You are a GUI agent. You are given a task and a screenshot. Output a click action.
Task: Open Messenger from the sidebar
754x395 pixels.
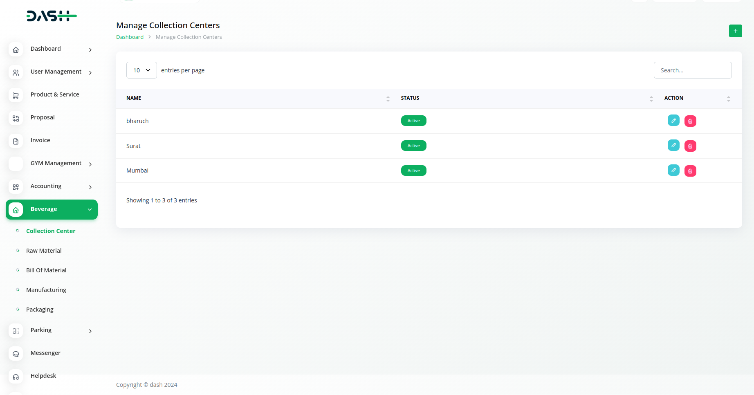coord(45,353)
